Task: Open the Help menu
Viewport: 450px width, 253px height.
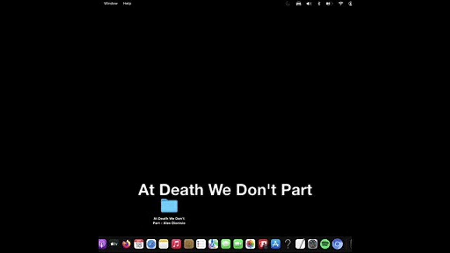Action: [x=127, y=4]
